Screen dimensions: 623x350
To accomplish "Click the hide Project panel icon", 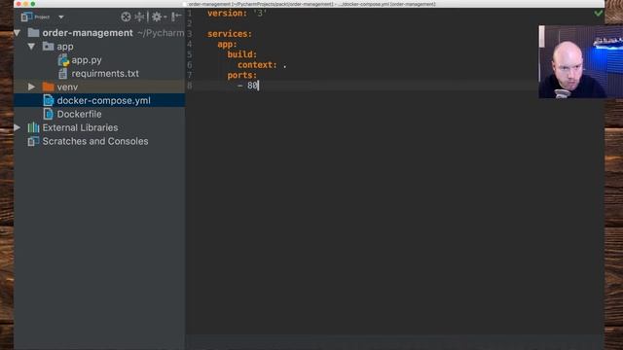I will tap(176, 17).
